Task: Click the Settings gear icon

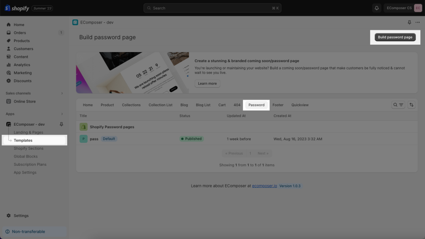Action: click(x=9, y=215)
